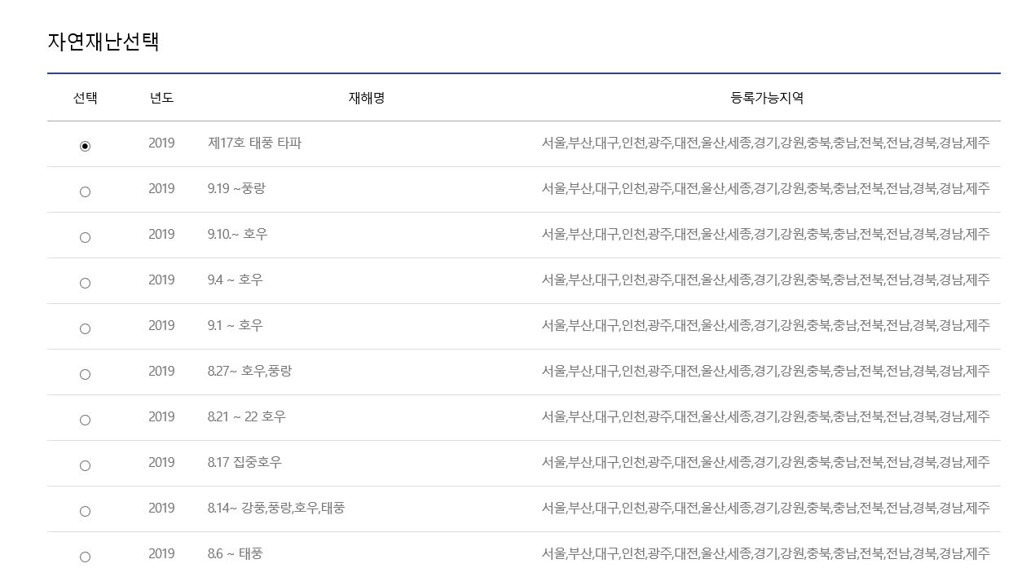Click the 선택 column header
The image size is (1013, 568).
pyautogui.click(x=85, y=98)
